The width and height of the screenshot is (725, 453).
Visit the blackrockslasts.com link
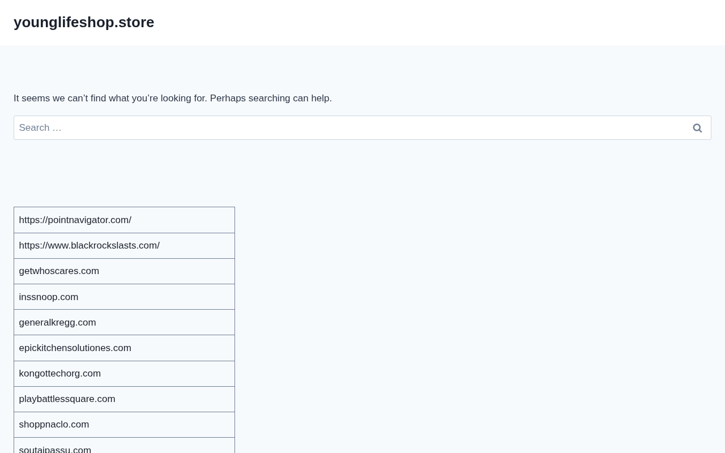coord(89,245)
